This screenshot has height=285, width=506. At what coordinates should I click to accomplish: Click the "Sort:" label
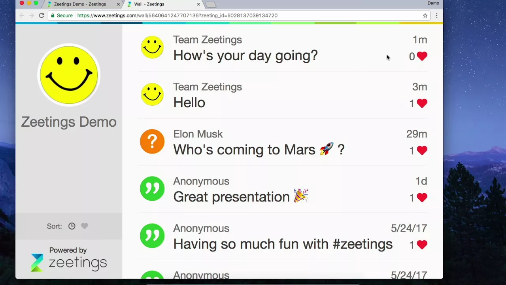pyautogui.click(x=55, y=226)
